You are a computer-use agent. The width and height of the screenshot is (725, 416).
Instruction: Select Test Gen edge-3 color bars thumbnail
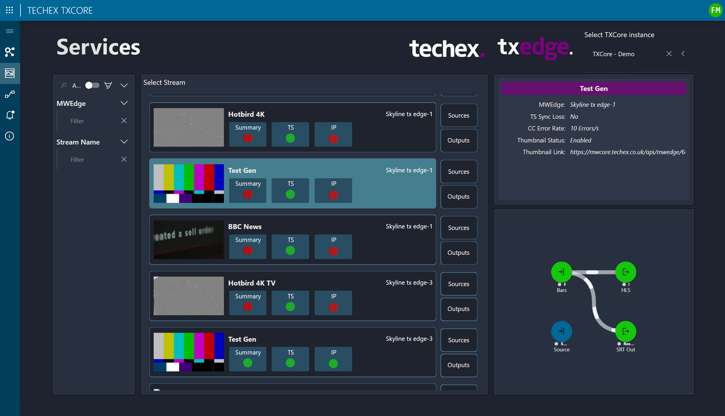[189, 352]
